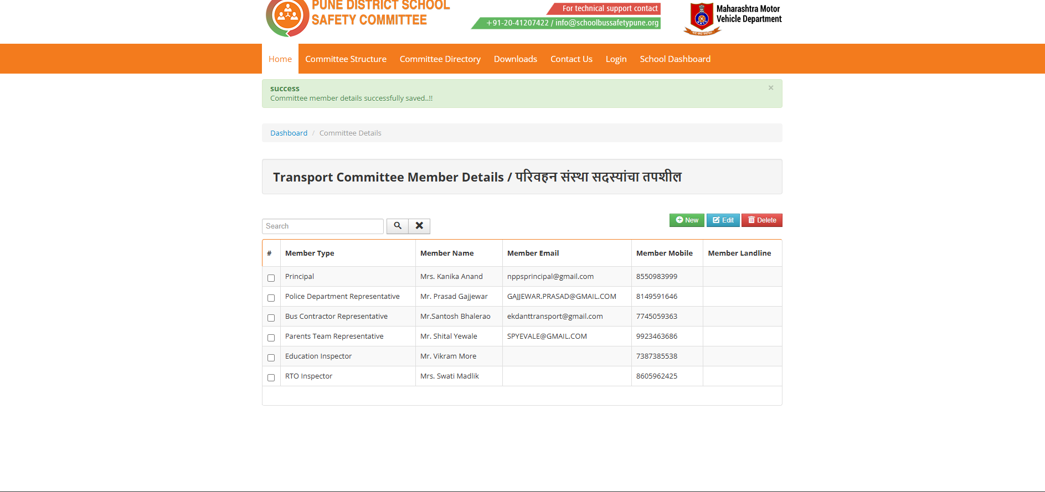Open School Dashboard menu item
1045x492 pixels.
click(675, 59)
